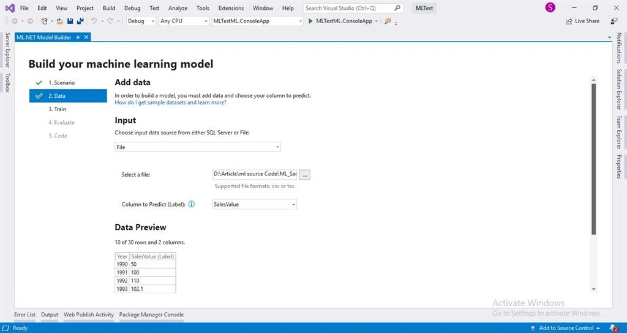Click the Add to Source Control arrow icon
The image size is (627, 333).
(533, 328)
